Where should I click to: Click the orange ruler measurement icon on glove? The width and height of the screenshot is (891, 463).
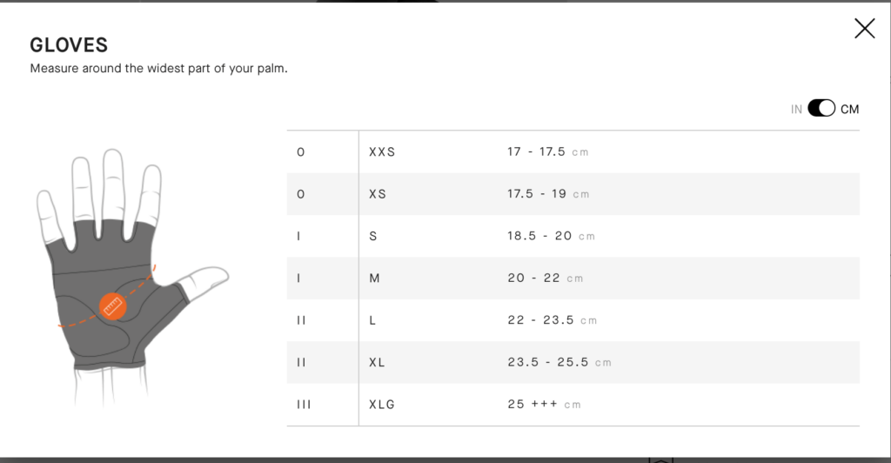(113, 306)
